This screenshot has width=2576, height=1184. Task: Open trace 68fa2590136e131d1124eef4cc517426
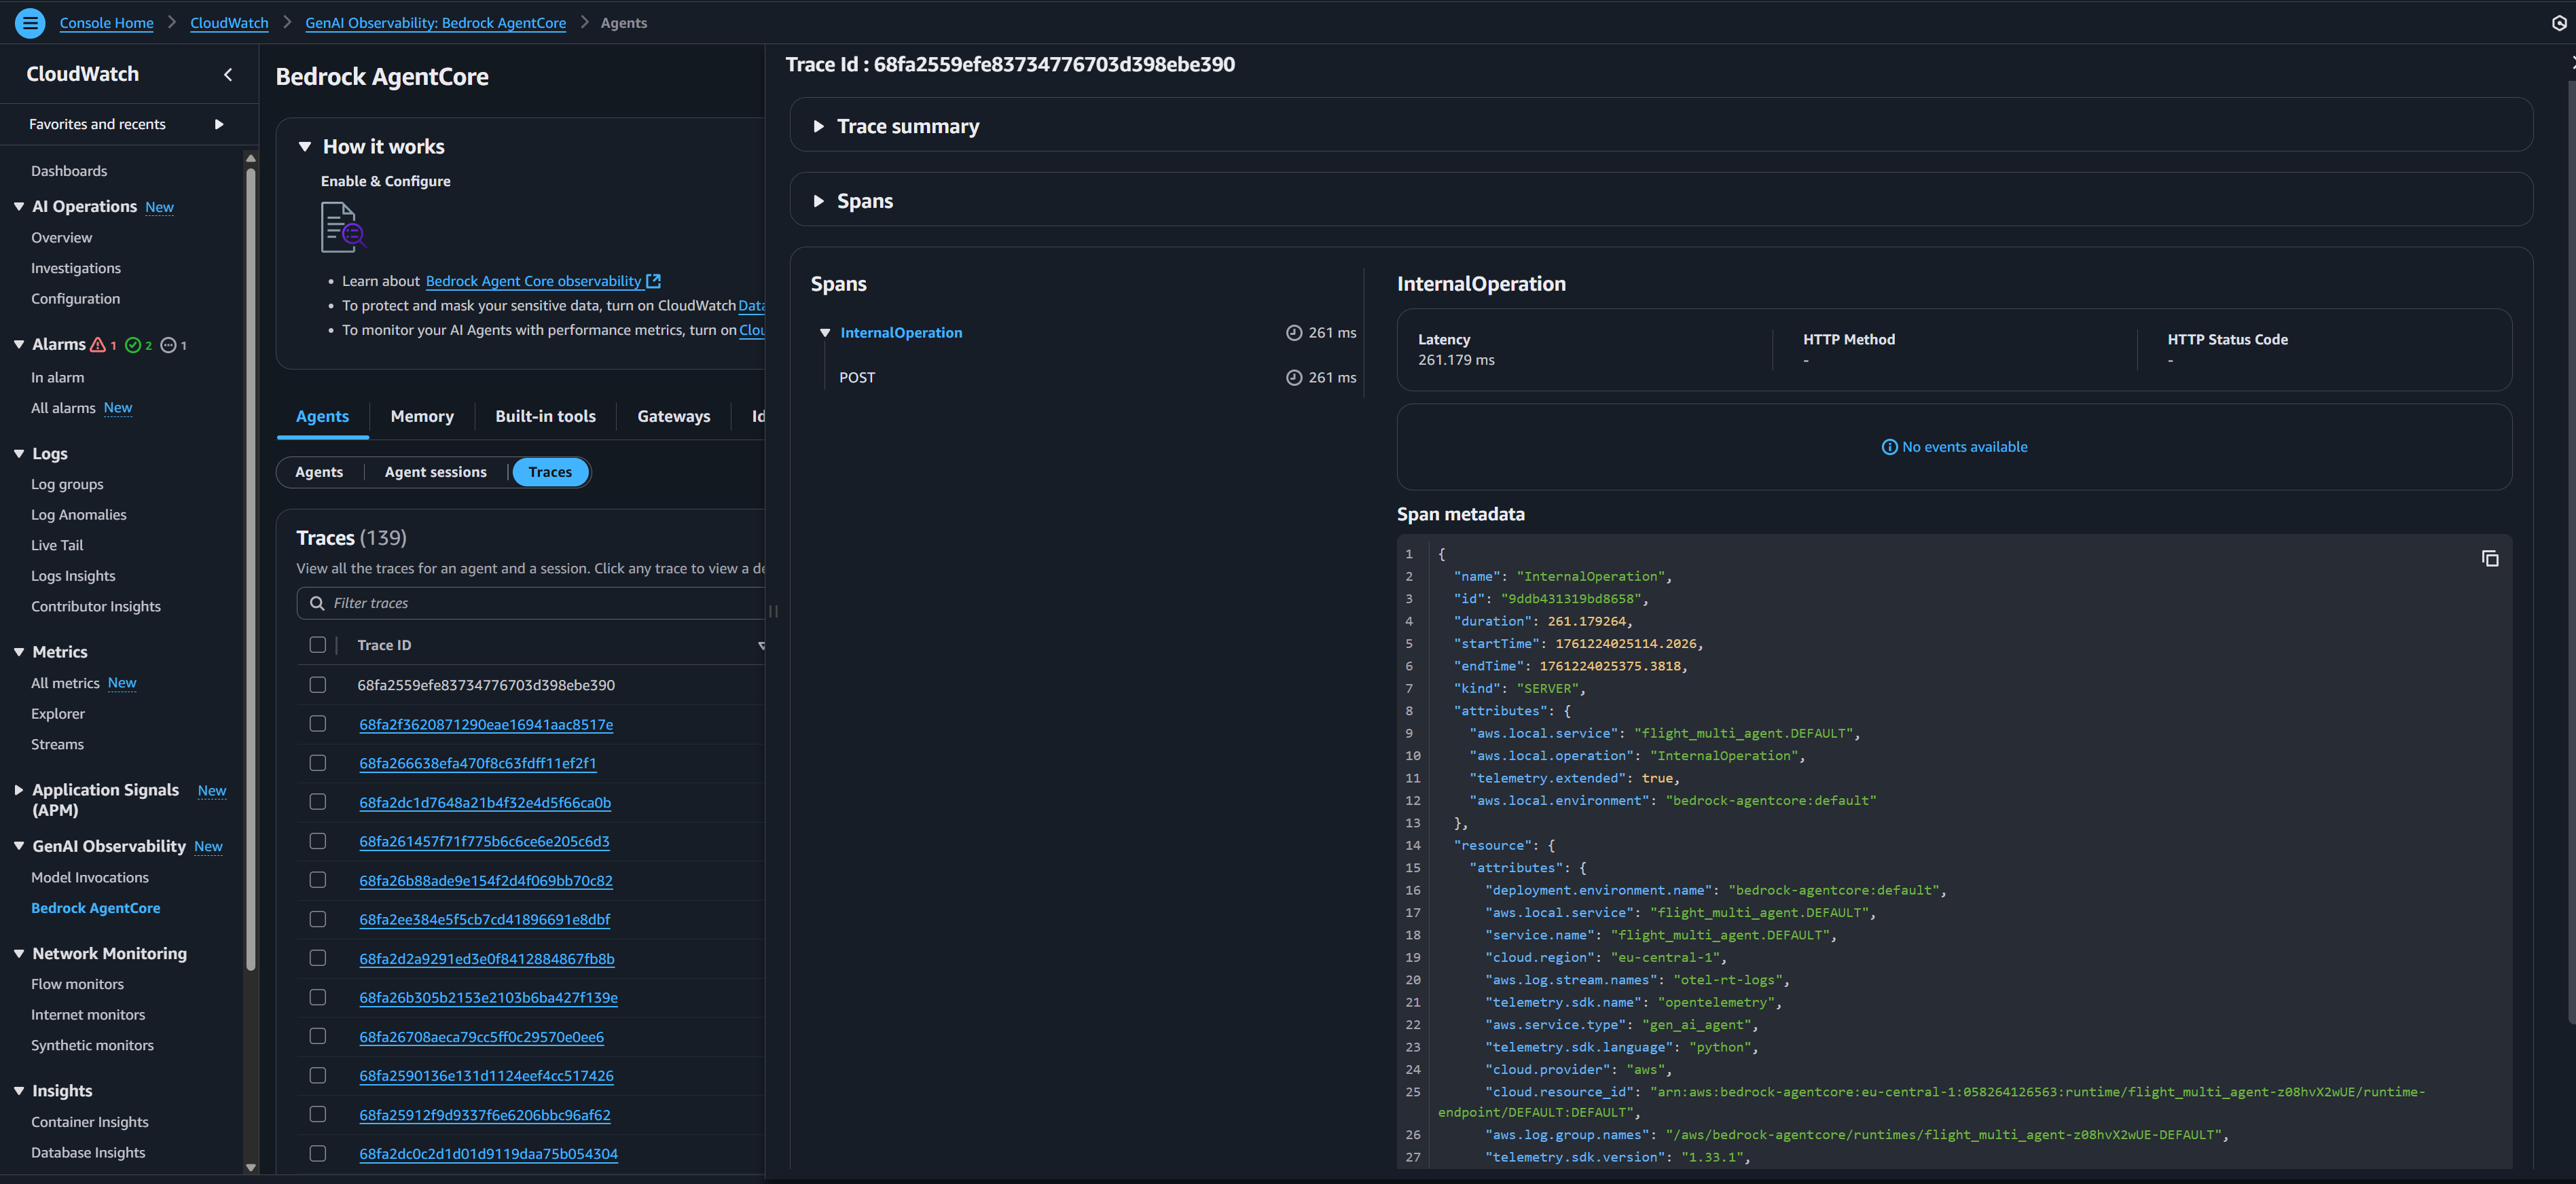pyautogui.click(x=486, y=1076)
